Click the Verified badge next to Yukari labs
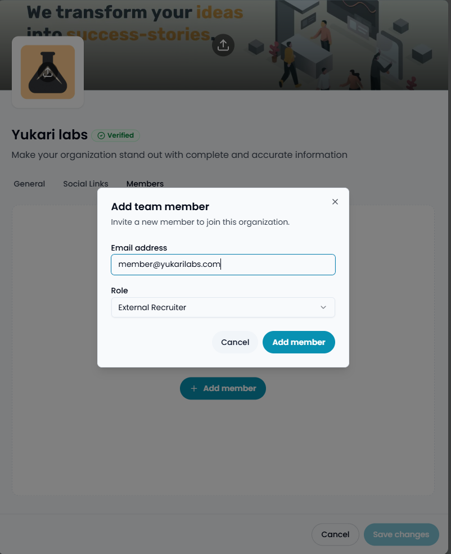451x554 pixels. pos(116,135)
